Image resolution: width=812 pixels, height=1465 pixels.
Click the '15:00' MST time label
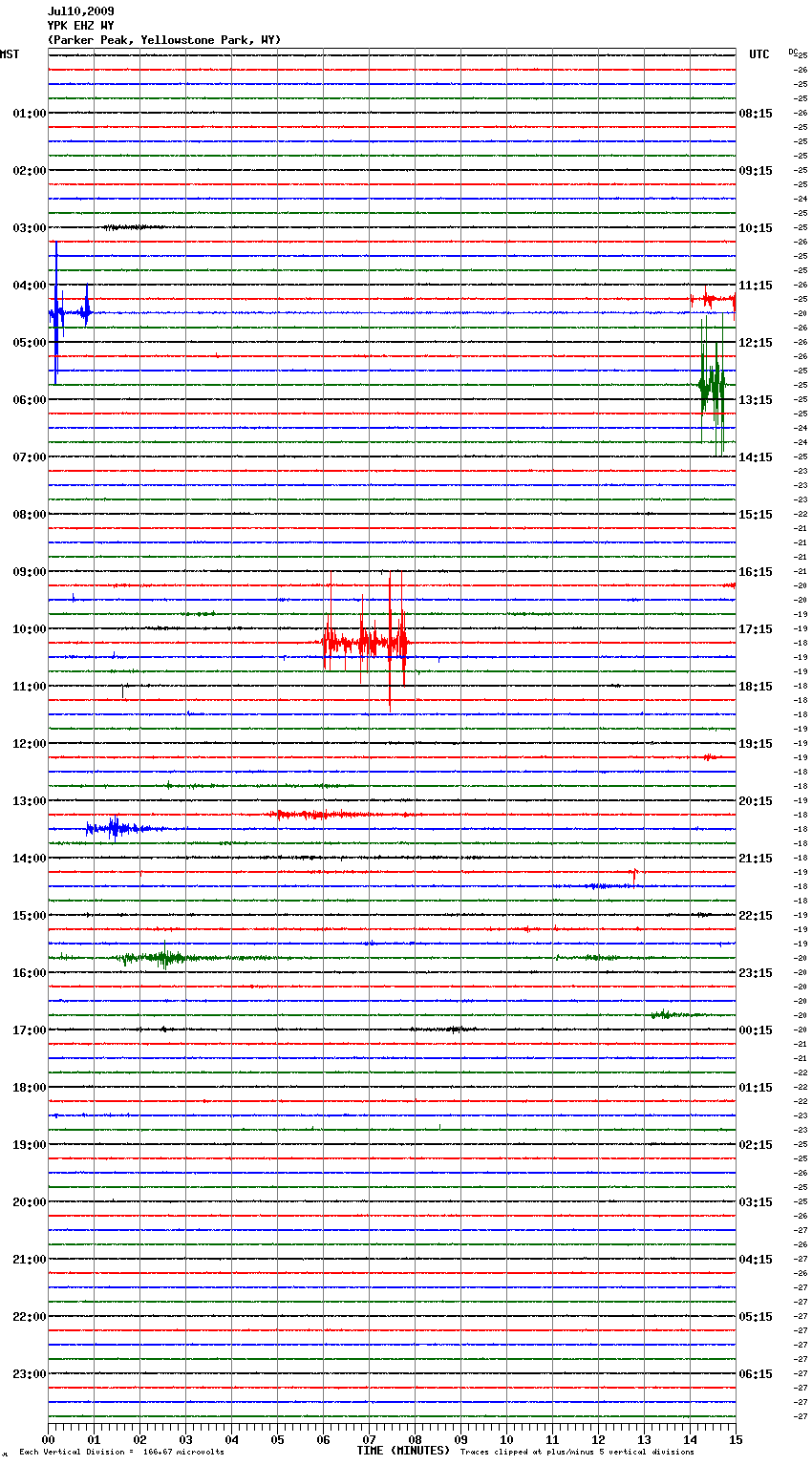pyautogui.click(x=29, y=916)
